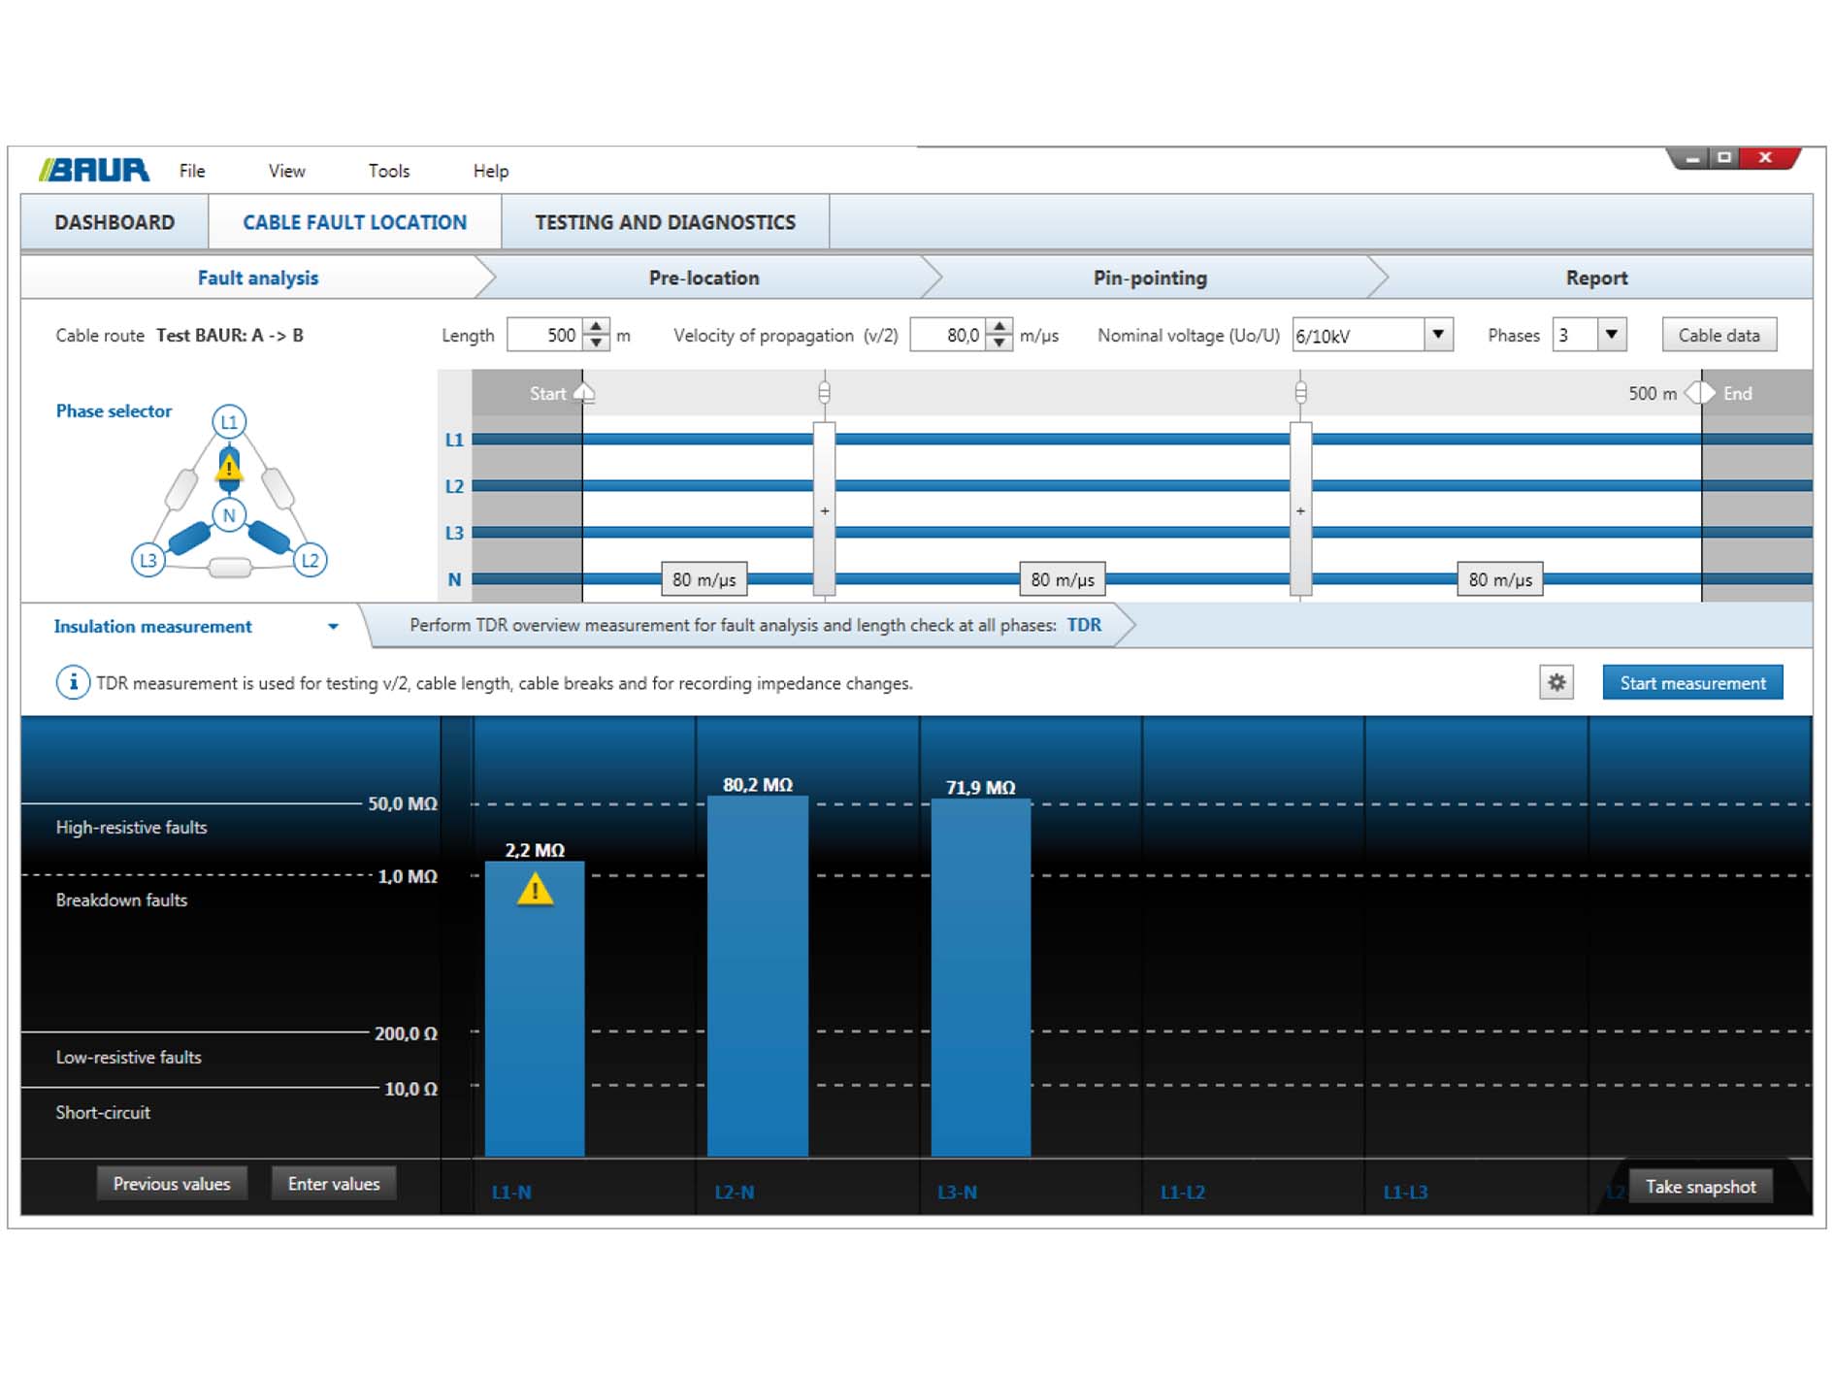Toggle phase L2 in the phase selector

pos(309,559)
